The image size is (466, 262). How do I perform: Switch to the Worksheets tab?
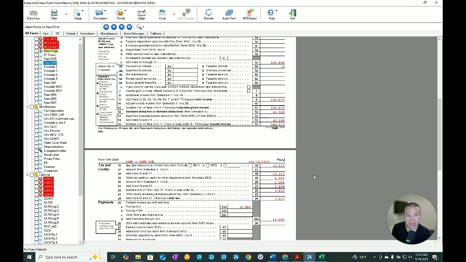[87, 33]
